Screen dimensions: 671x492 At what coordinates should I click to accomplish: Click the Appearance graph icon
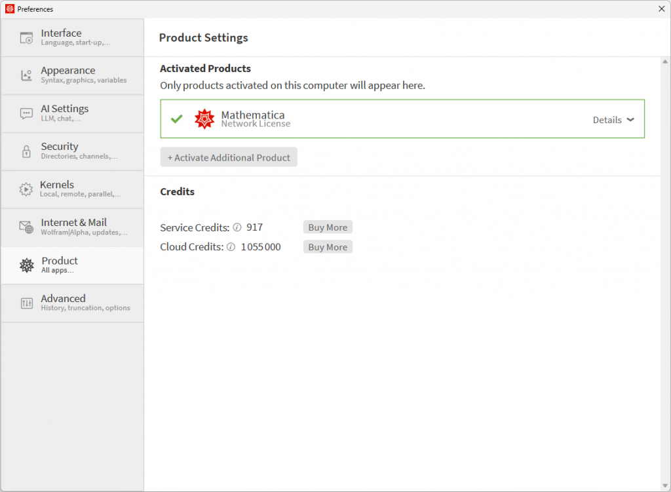[x=25, y=75]
